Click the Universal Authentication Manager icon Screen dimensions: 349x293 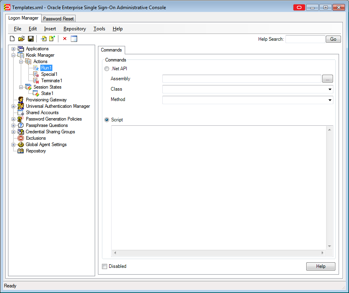pyautogui.click(x=21, y=106)
